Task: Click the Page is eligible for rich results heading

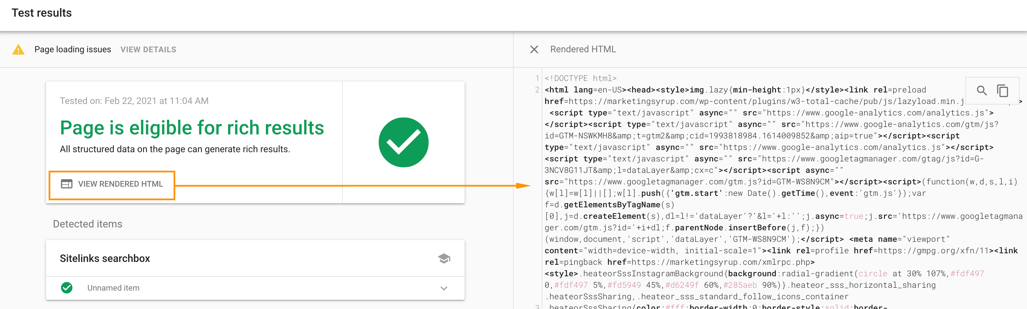Action: (x=192, y=128)
